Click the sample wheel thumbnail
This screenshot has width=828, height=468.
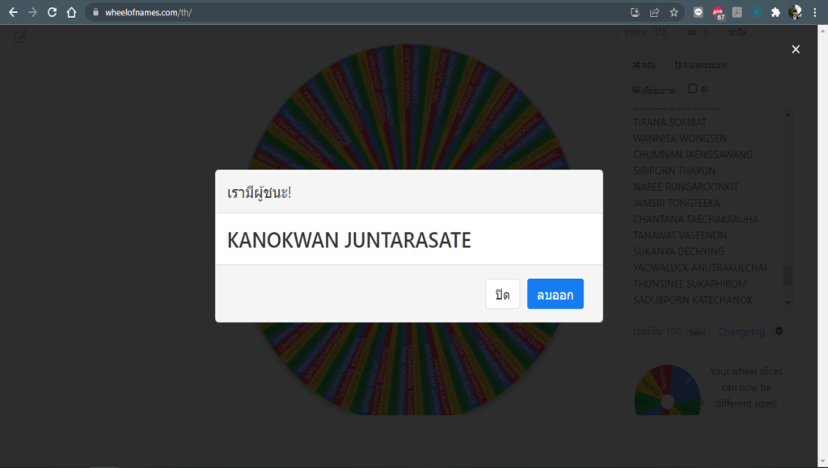tap(667, 390)
